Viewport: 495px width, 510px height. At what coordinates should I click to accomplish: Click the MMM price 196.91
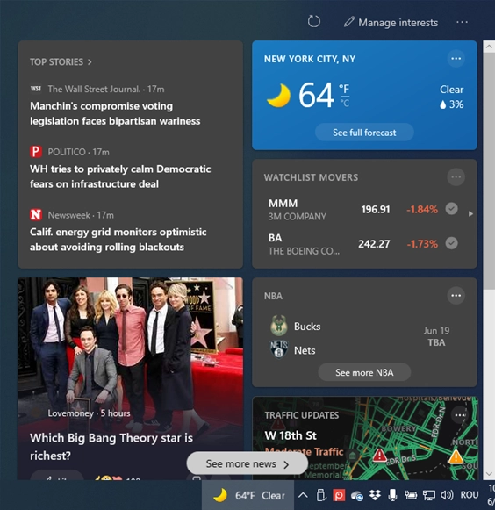(376, 210)
